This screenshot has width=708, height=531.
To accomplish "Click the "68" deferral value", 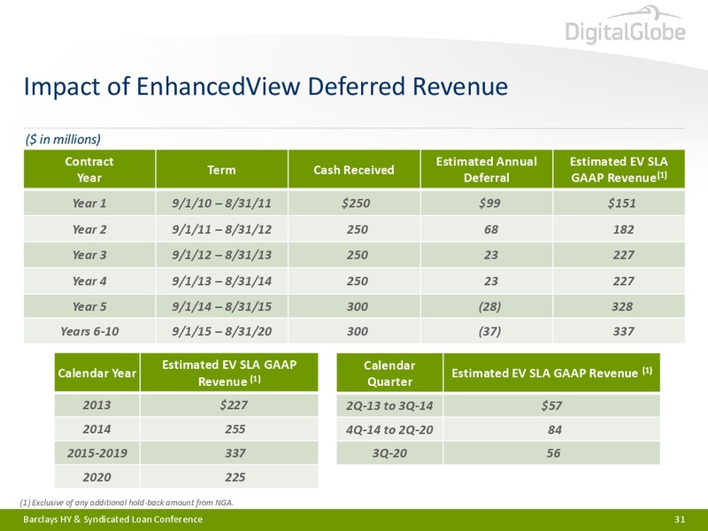I will point(491,229).
